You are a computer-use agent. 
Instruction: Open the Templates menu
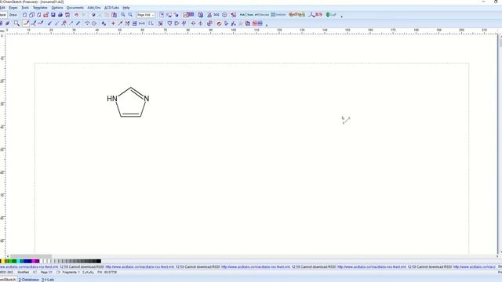[x=40, y=7]
